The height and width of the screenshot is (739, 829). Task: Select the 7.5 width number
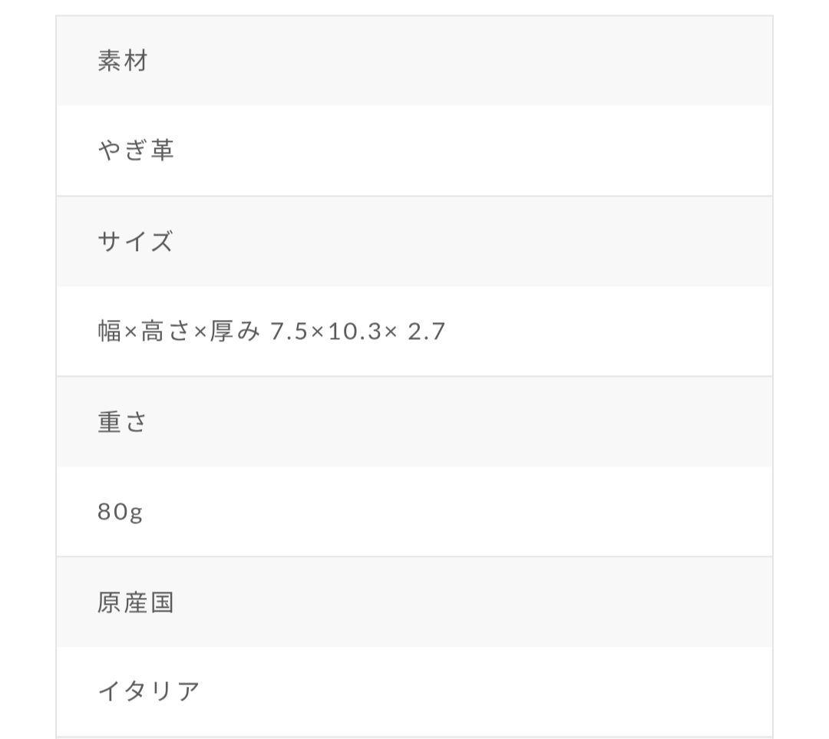[289, 332]
